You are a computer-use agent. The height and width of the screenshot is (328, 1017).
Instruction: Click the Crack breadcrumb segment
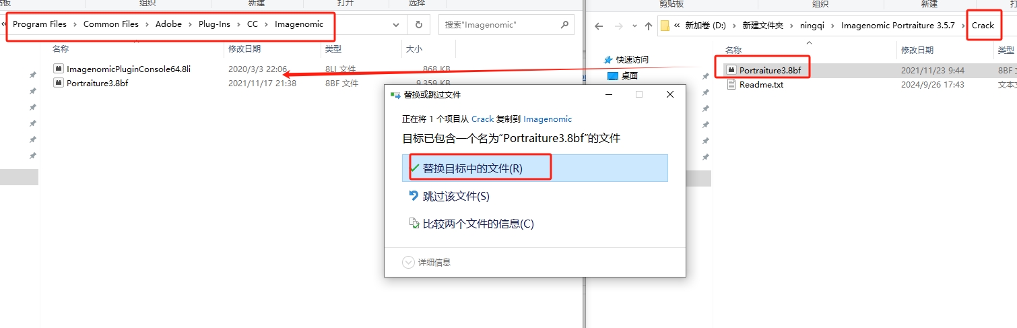(x=983, y=26)
